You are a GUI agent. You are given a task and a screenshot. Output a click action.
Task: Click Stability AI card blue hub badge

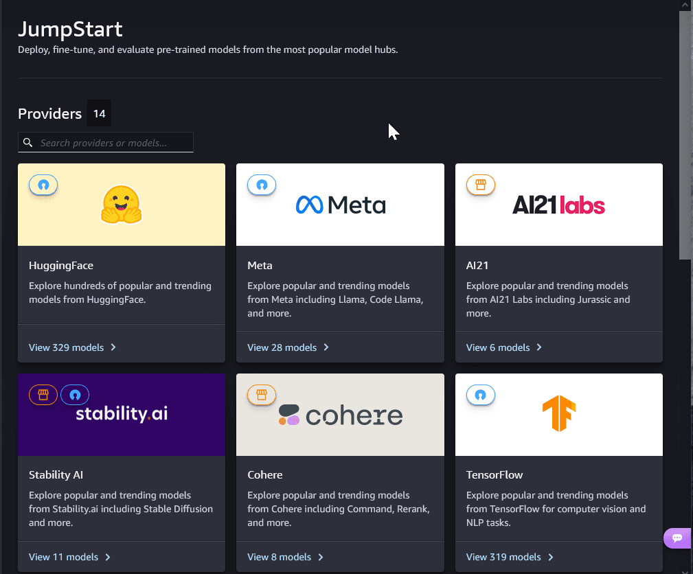[75, 395]
